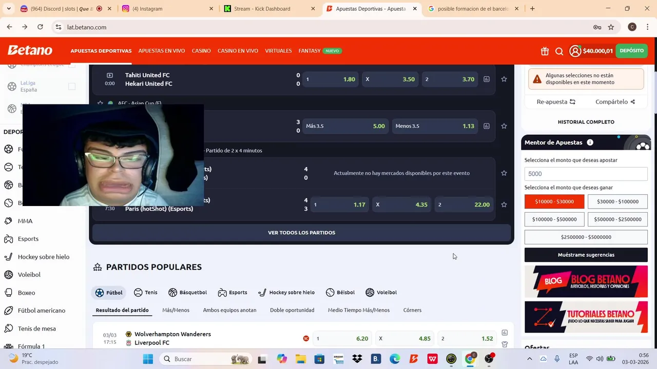Image resolution: width=657 pixels, height=369 pixels.
Task: Switch popular matches to Básquetbol
Action: 187,293
